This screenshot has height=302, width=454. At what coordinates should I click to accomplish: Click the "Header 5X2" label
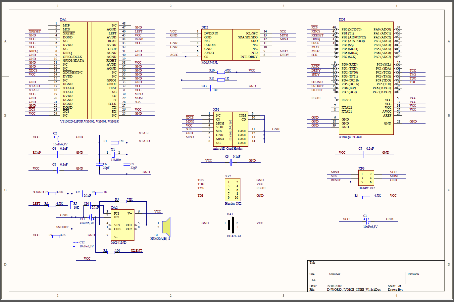point(233,204)
